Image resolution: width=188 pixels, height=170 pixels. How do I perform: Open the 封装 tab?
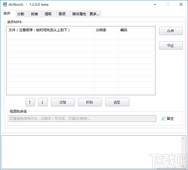tap(36, 14)
